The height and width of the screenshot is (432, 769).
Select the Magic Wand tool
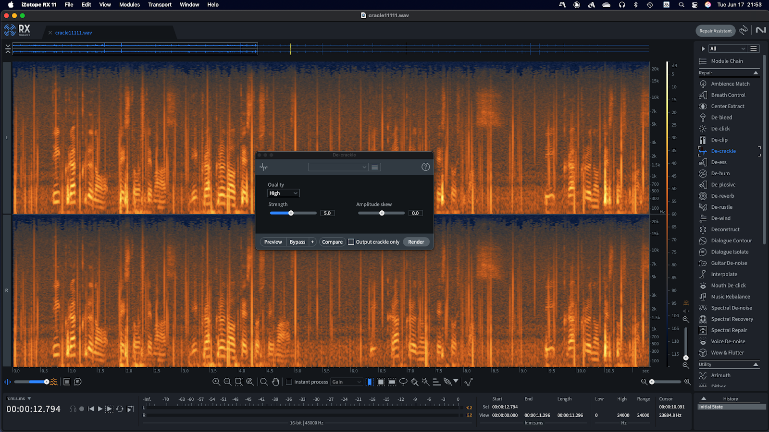[425, 382]
